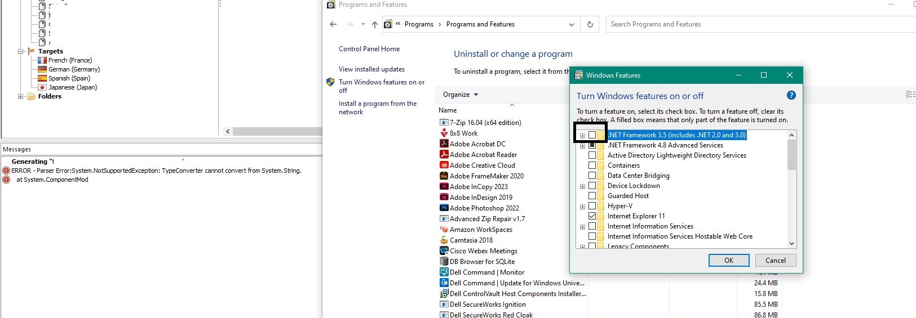The image size is (916, 318).
Task: Click Turn Windows features on or off link
Action: 382,86
